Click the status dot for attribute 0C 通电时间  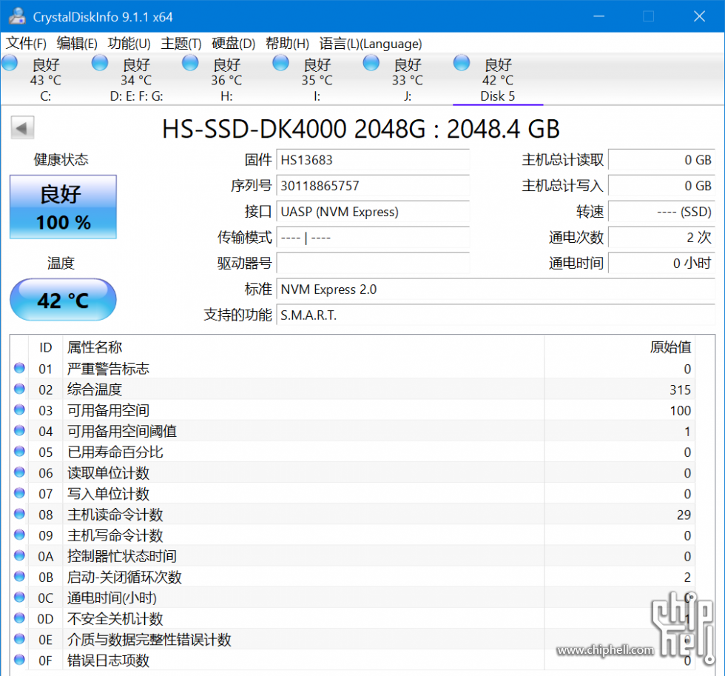(x=19, y=597)
